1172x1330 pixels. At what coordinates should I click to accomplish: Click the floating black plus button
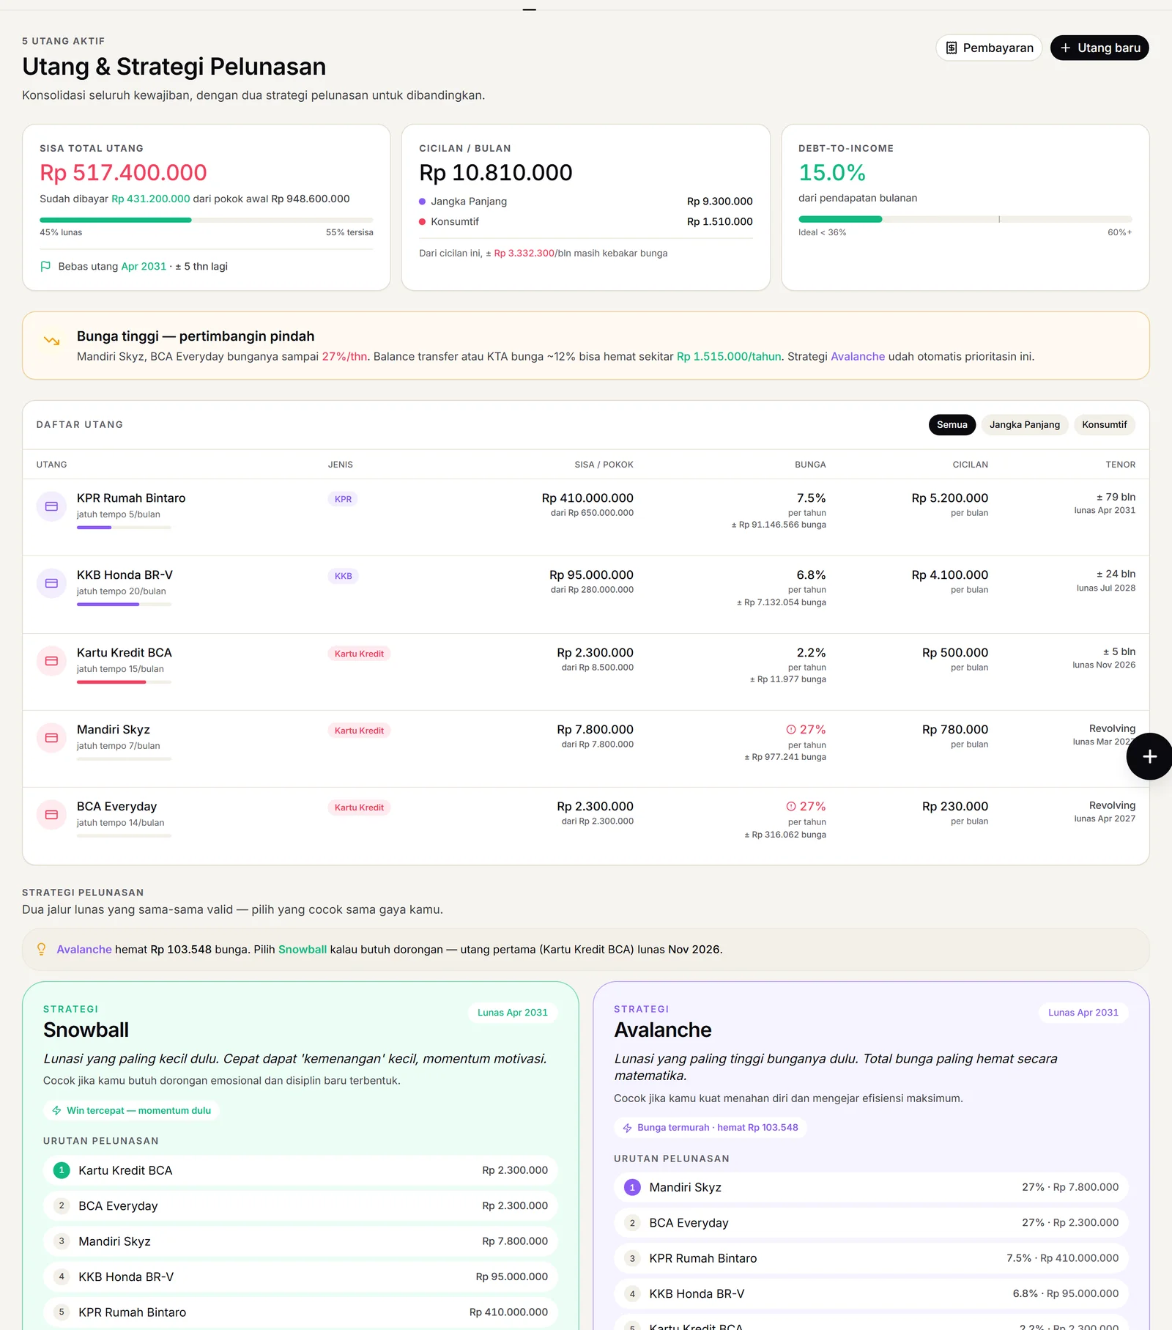(x=1149, y=756)
